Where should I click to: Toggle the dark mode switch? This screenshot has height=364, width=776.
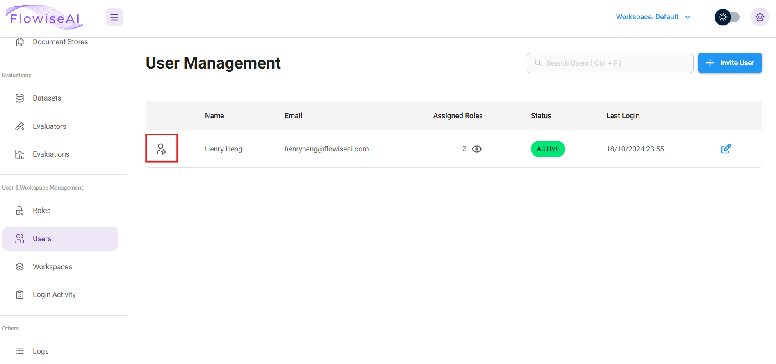point(727,17)
